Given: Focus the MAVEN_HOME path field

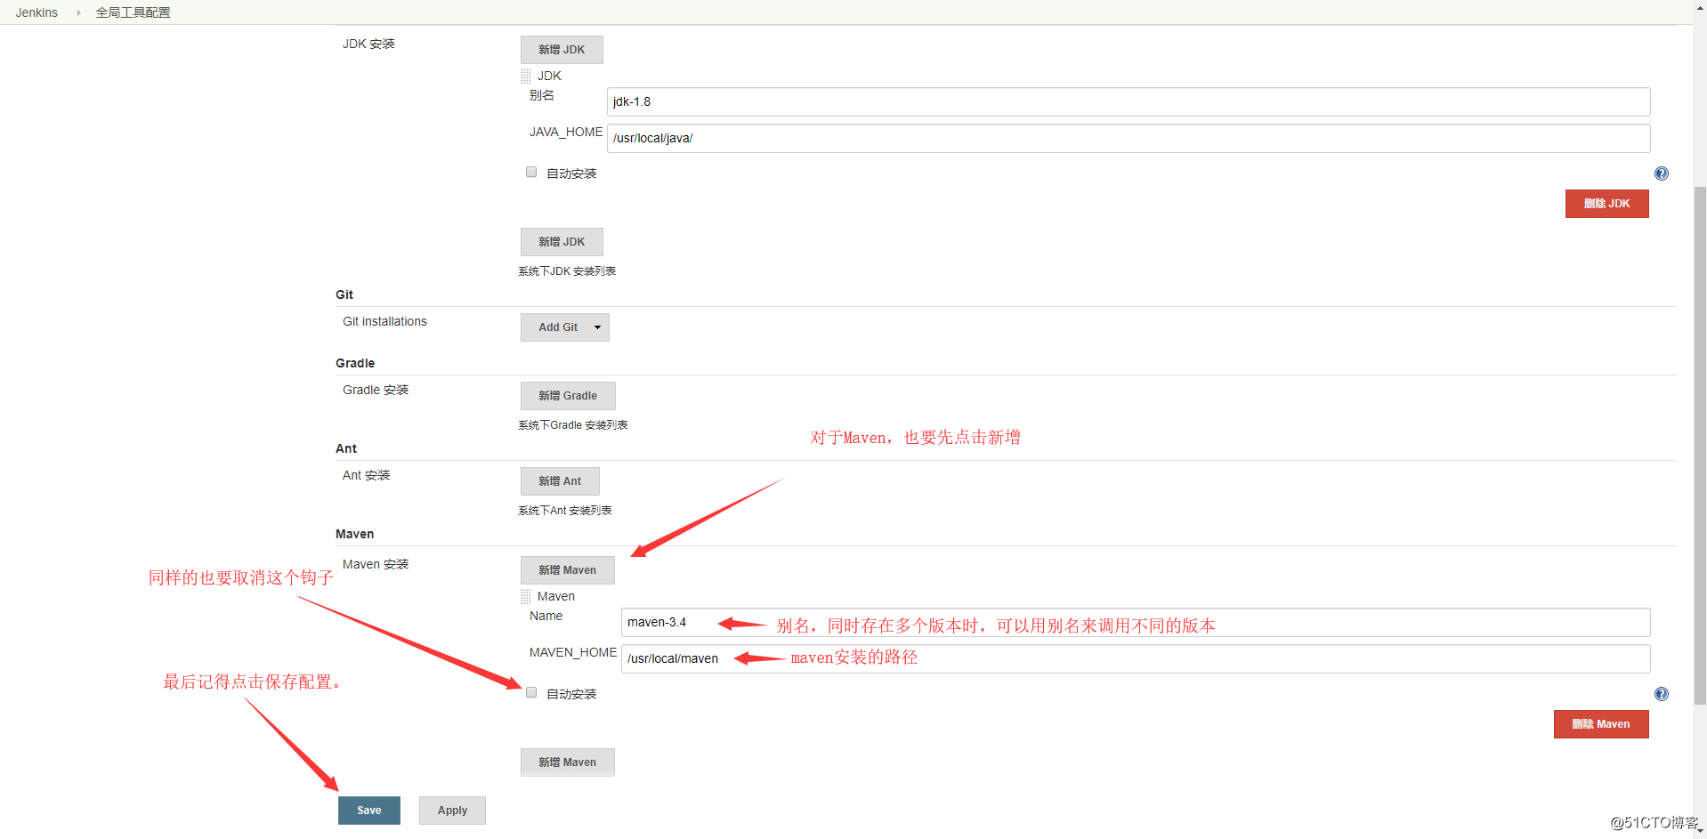Looking at the screenshot, I should [x=1136, y=658].
